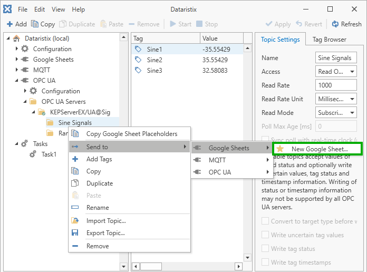367x272 pixels.
Task: Click the Value column header
Action: pos(221,38)
